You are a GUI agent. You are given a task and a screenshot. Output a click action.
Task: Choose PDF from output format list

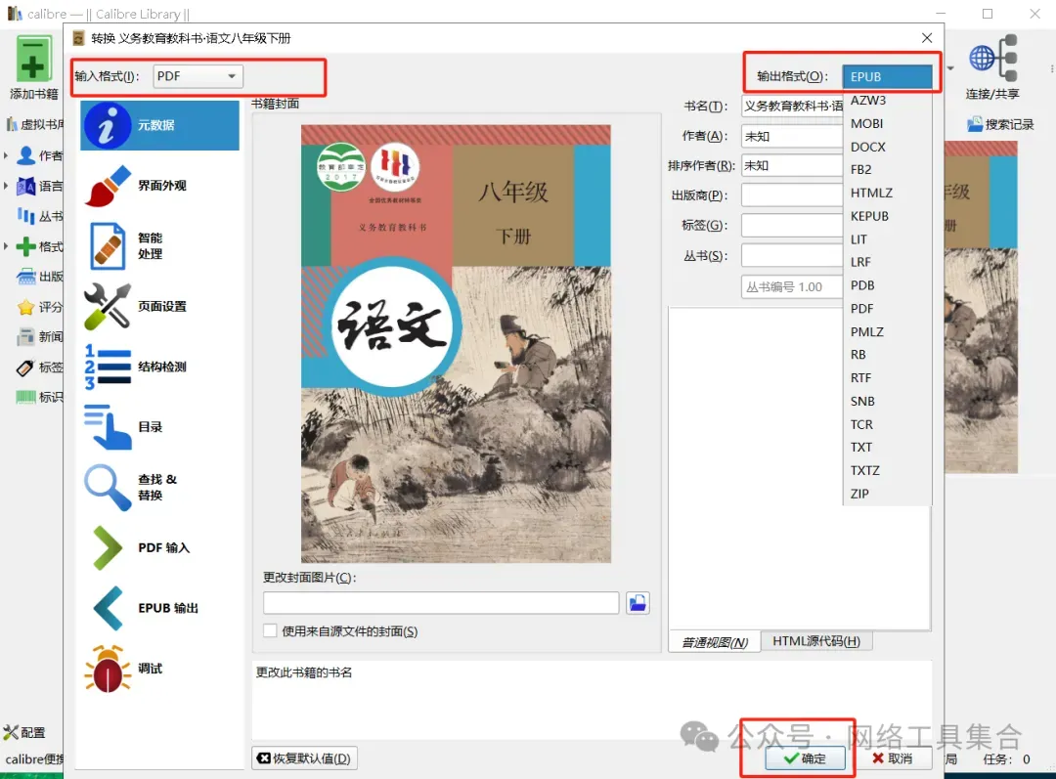pos(887,308)
